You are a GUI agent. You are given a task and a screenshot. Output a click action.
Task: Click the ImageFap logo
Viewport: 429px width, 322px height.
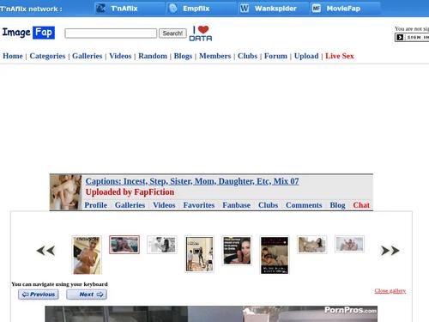(x=28, y=33)
